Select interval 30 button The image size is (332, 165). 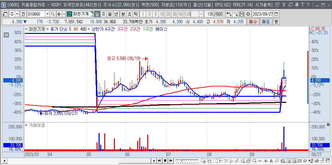(175, 14)
